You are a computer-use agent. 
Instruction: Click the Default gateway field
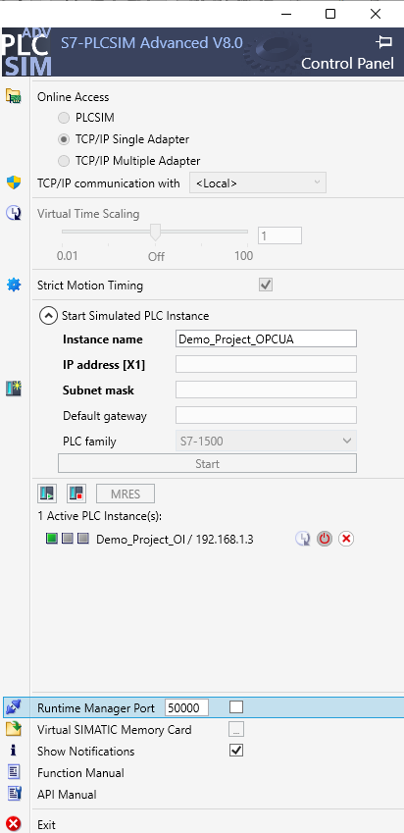pyautogui.click(x=266, y=415)
